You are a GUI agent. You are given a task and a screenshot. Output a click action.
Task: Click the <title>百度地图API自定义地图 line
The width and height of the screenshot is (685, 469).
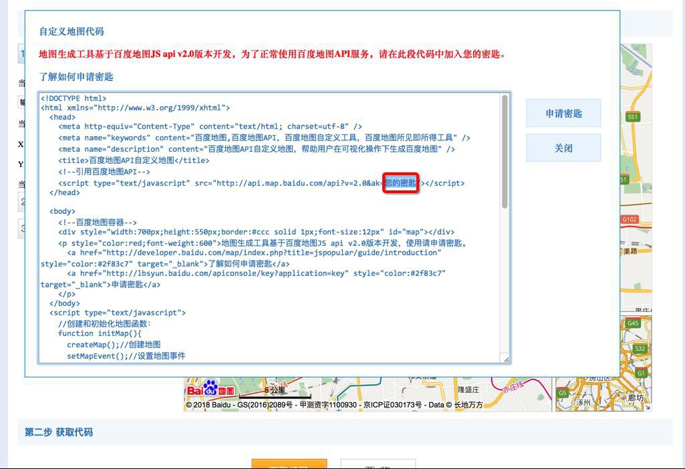(x=134, y=160)
